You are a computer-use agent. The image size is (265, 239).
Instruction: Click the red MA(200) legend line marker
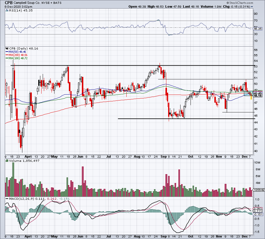tap(7, 55)
